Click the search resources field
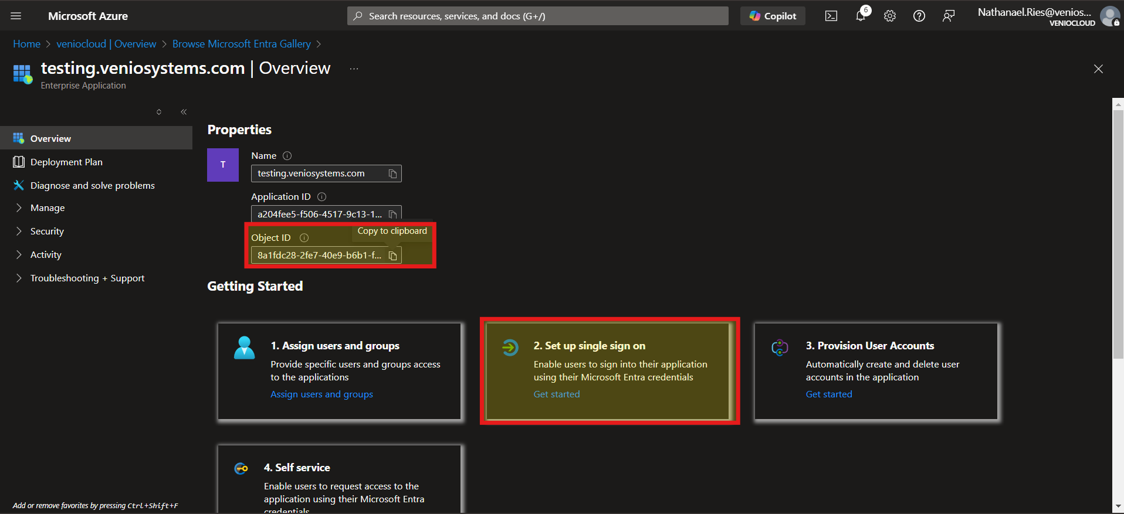The width and height of the screenshot is (1124, 514). pos(538,16)
